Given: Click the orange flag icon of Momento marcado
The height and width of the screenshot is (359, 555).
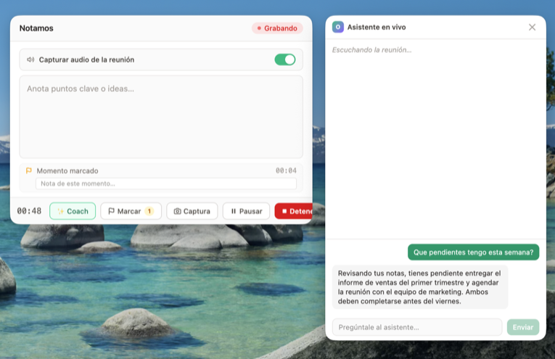Looking at the screenshot, I should coord(29,171).
